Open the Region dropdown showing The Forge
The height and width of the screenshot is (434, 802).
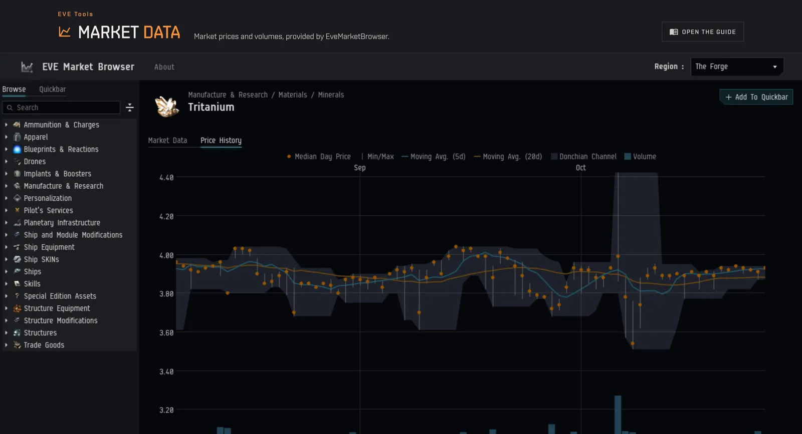737,67
